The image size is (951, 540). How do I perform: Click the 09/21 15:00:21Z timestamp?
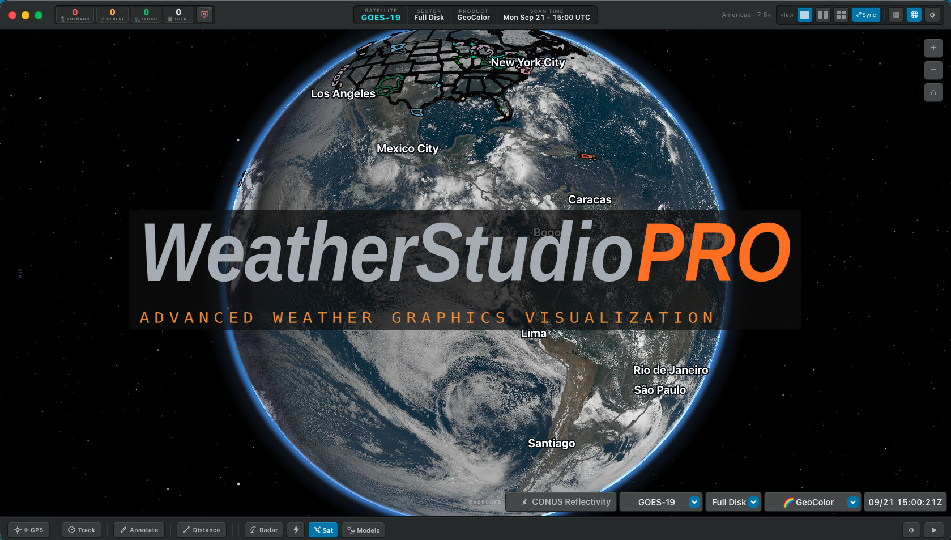pos(905,502)
